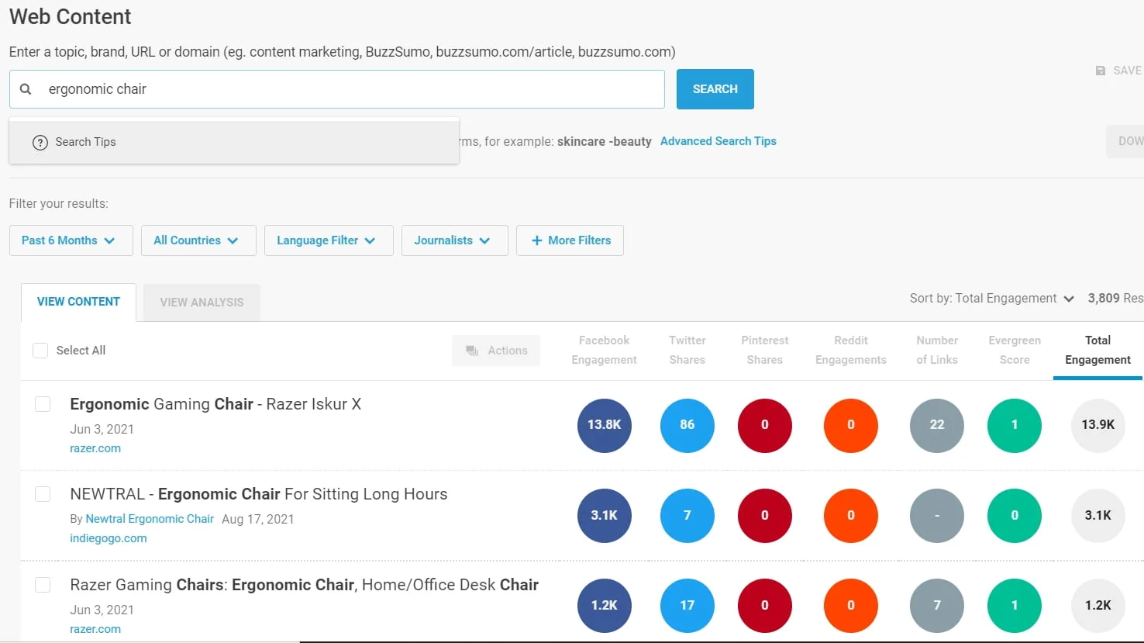This screenshot has height=643, width=1144.
Task: Expand the All Countries filter
Action: (198, 240)
